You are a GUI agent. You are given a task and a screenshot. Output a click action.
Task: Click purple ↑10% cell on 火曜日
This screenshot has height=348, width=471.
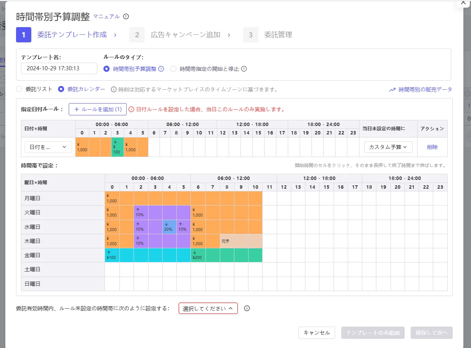tap(140, 212)
